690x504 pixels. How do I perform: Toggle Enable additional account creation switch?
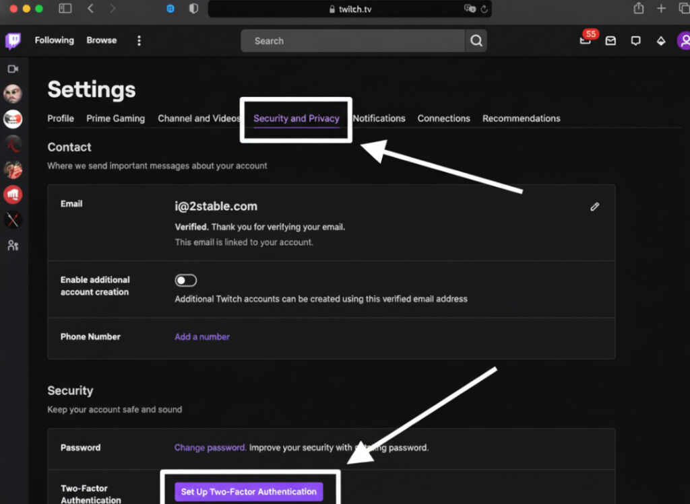click(186, 281)
